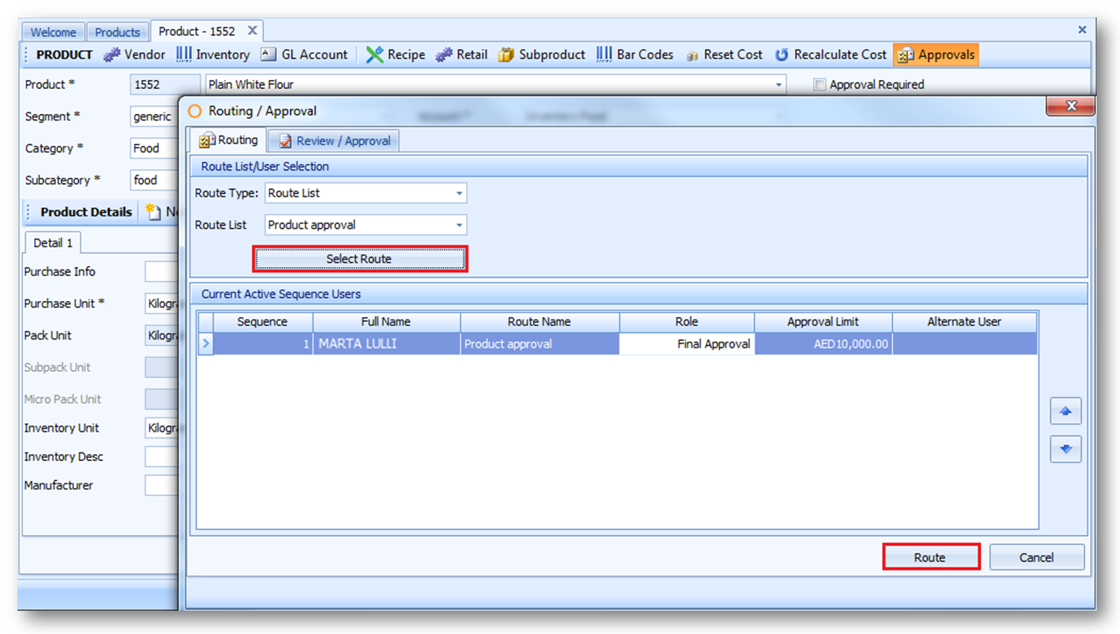
Task: Open Bar Codes from toolbar
Action: [604, 55]
